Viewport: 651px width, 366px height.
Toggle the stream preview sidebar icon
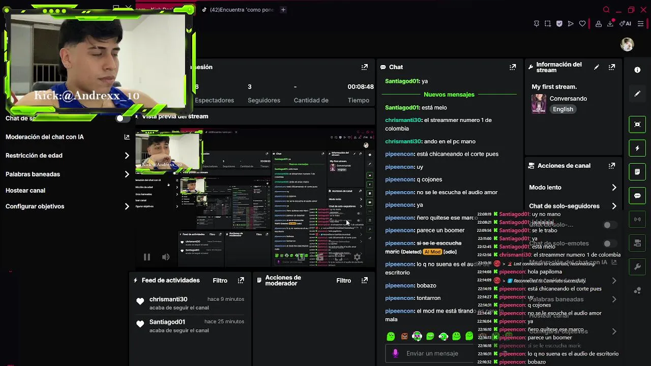[x=637, y=124]
